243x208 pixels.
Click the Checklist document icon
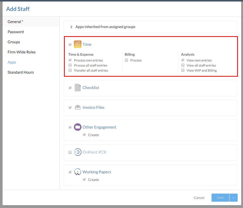77,88
